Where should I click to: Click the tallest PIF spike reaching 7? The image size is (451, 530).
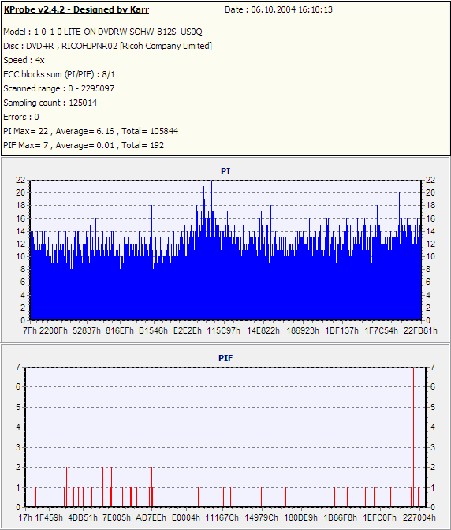[x=413, y=437]
